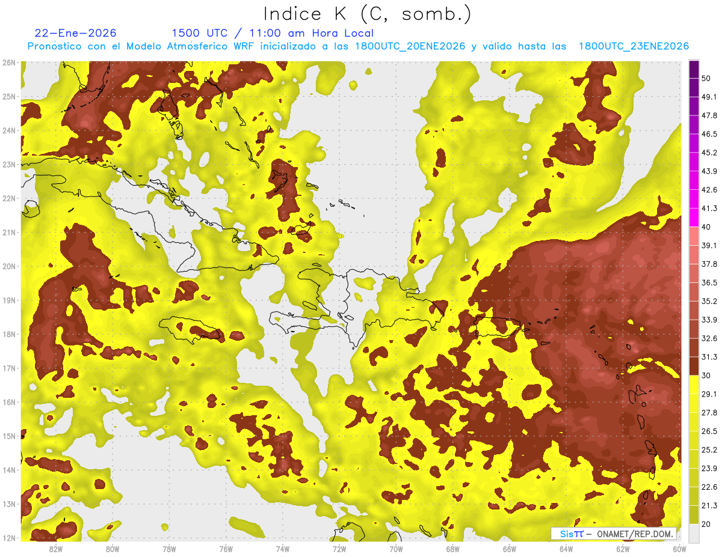Click the longitude axis label "62W"

(x=623, y=549)
